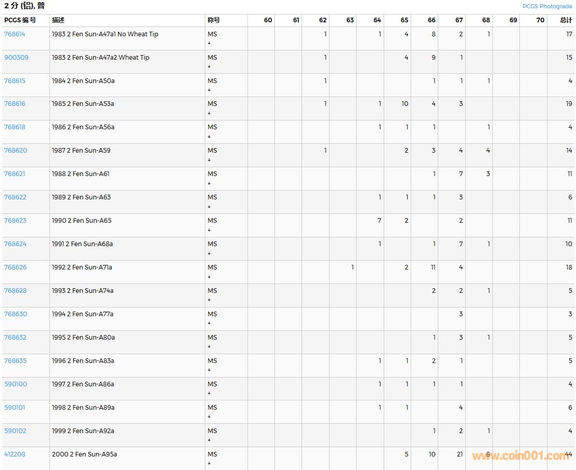
Task: Expand plus sign in 2000 2 Fen row
Action: [x=210, y=463]
